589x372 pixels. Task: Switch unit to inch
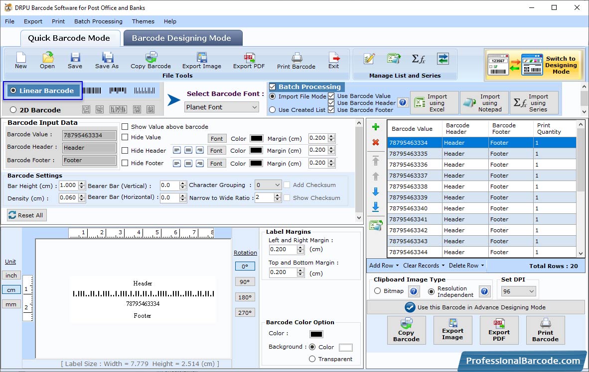point(11,275)
